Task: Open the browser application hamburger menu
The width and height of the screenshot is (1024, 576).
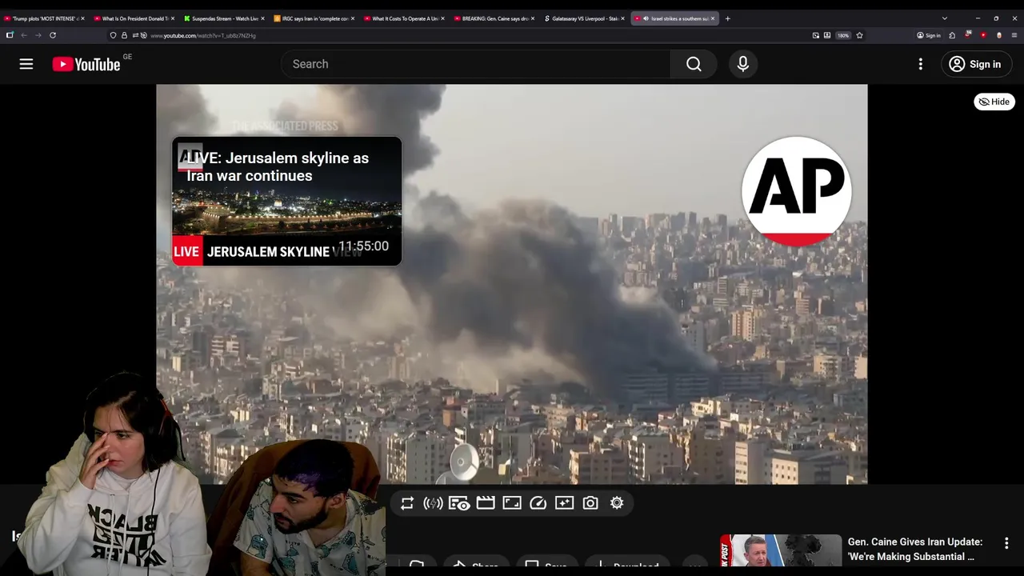Action: (x=1014, y=35)
